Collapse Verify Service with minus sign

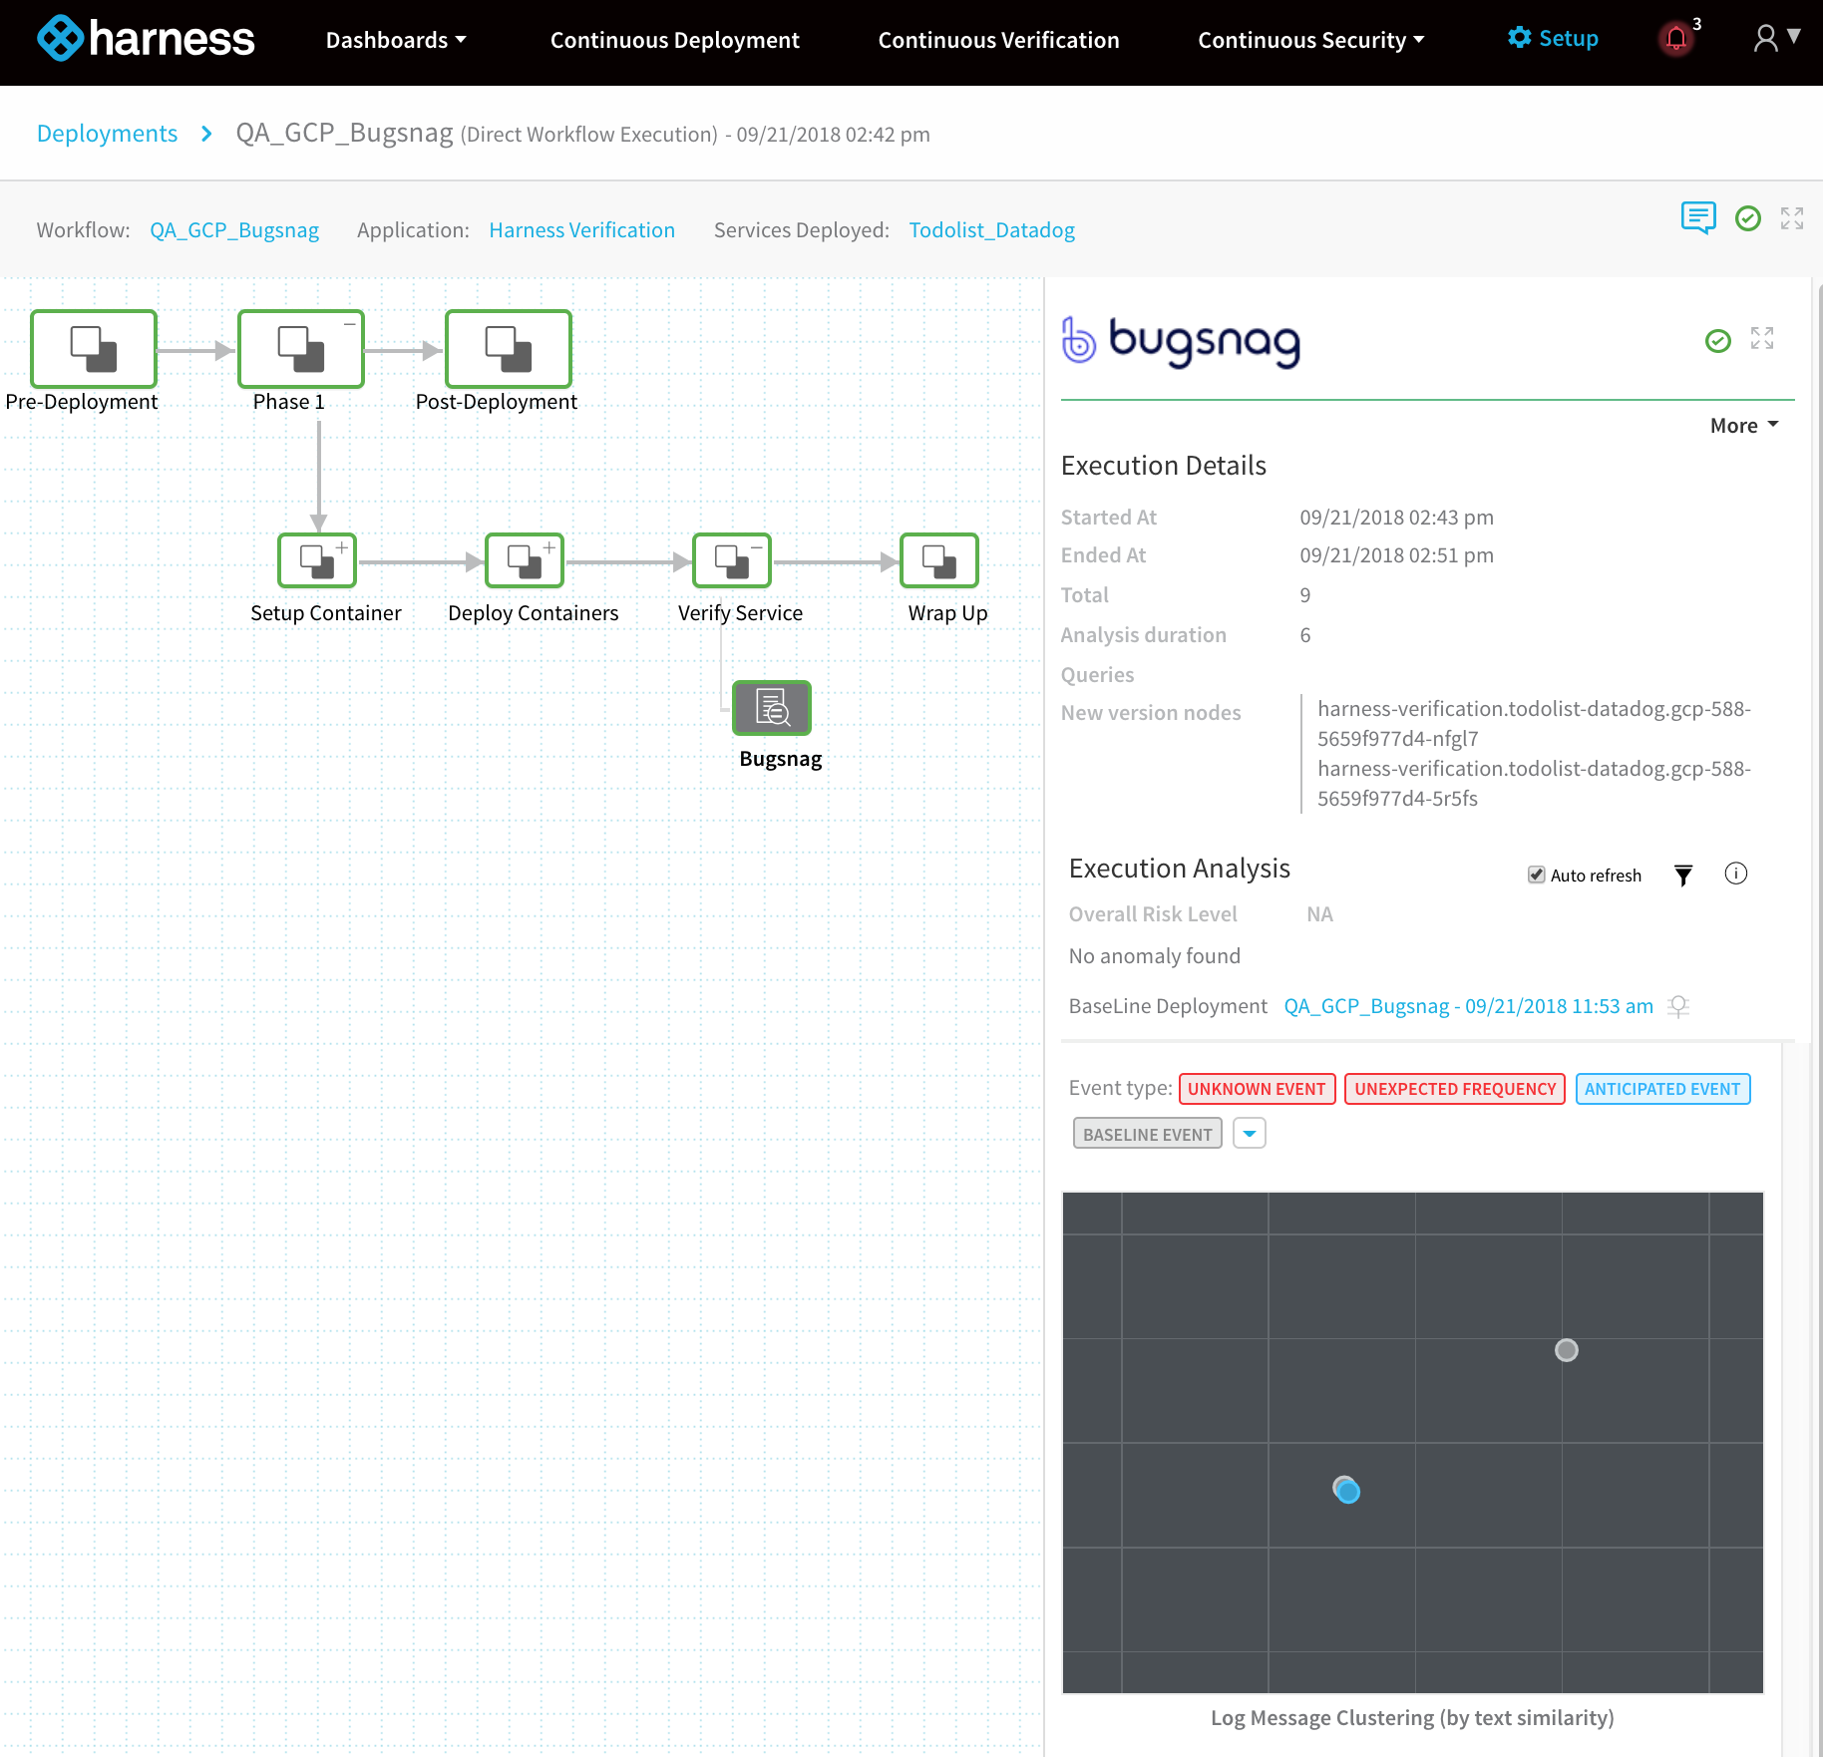coord(757,547)
